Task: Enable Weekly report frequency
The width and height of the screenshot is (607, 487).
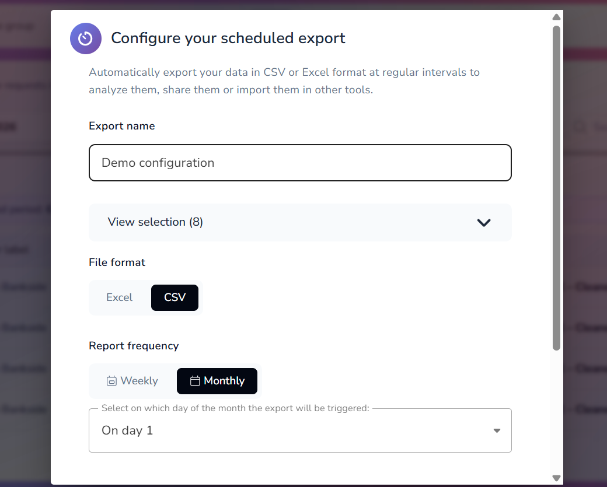Action: [x=132, y=380]
